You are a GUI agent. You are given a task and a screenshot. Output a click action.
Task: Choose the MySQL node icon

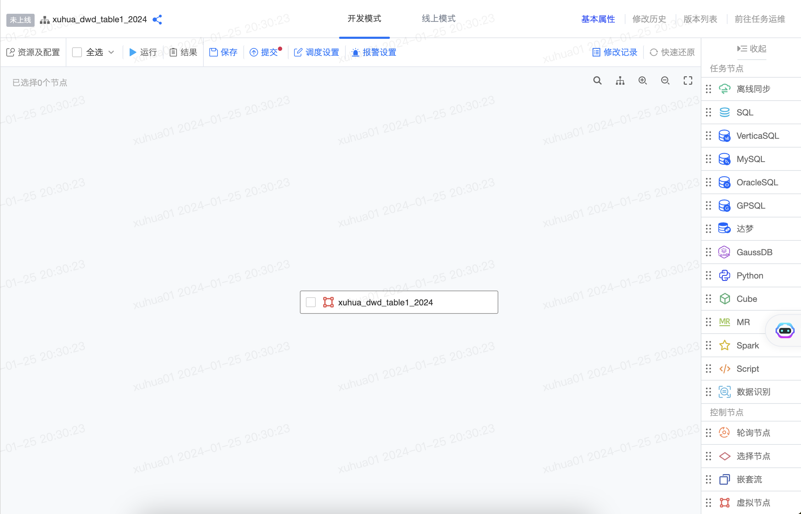click(x=724, y=159)
